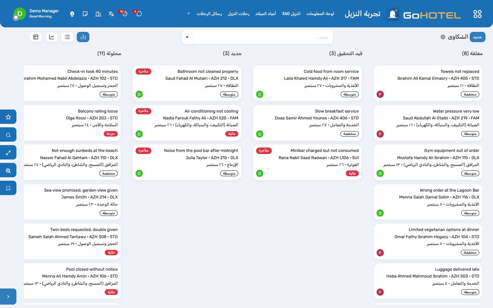Screen dimensions: 493x308
Task: Click the D avatar on Minibar charged card
Action: click(x=260, y=174)
